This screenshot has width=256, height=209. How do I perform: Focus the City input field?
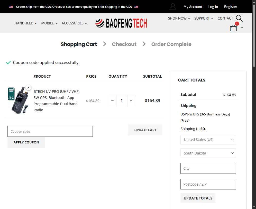(x=208, y=168)
